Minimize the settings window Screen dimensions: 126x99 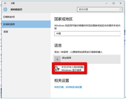(107, 3)
